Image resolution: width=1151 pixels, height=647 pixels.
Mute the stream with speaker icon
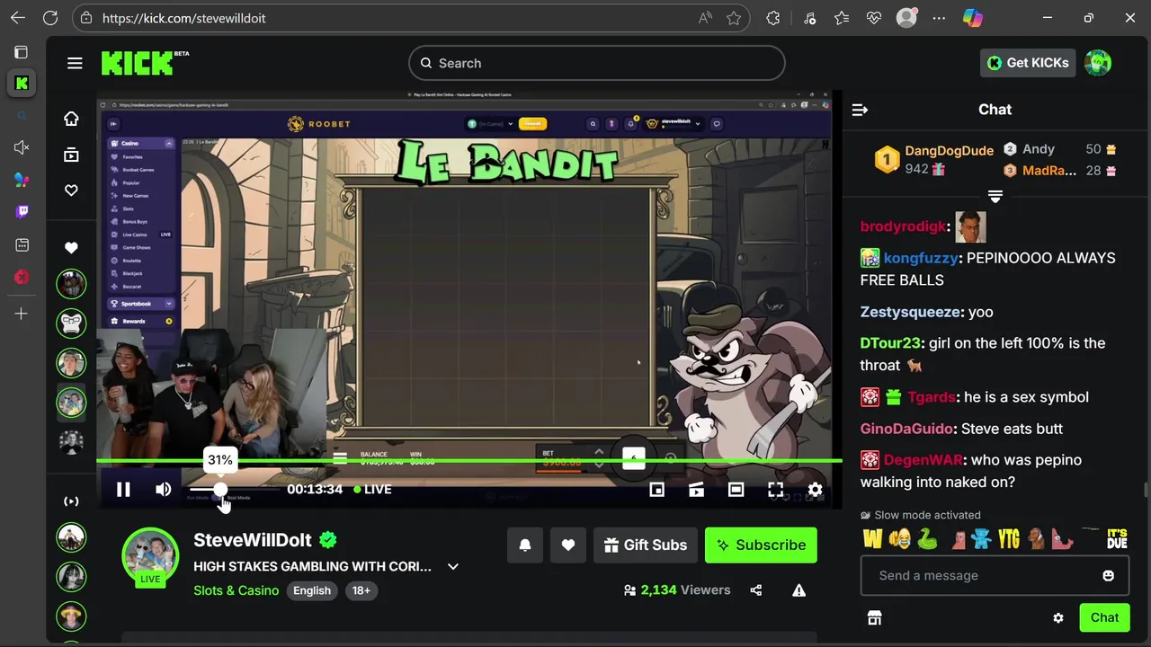click(163, 489)
